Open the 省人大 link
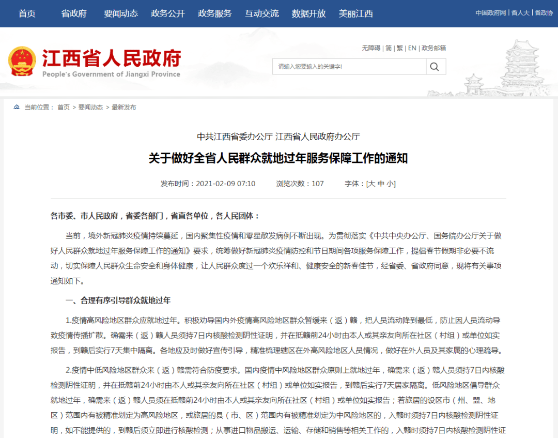Image resolution: width=558 pixels, height=438 pixels. 520,13
